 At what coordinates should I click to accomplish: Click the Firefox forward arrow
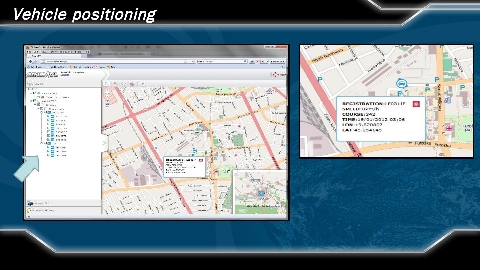coord(36,62)
